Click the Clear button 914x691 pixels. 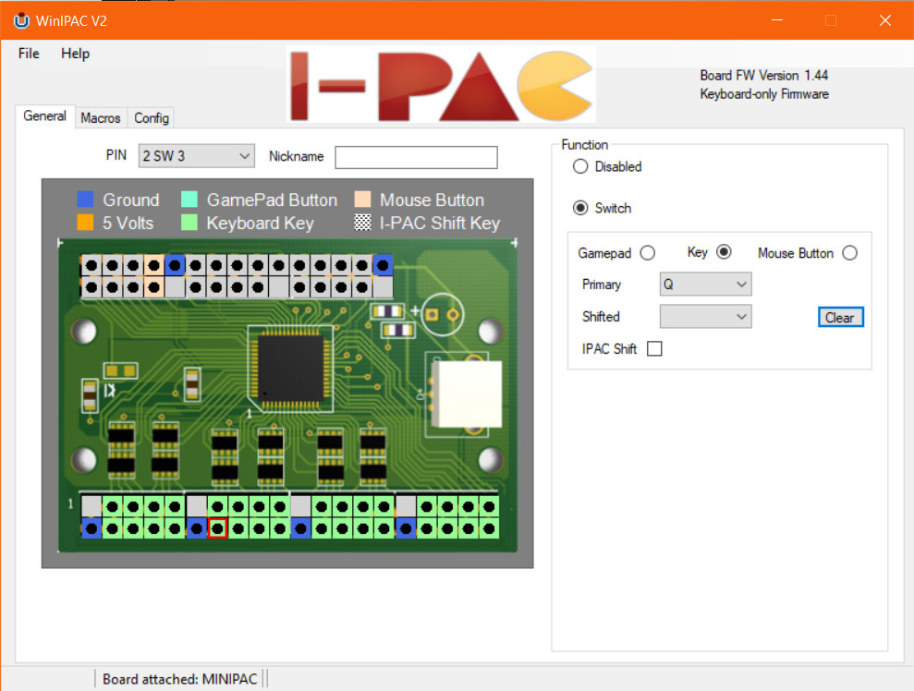pyautogui.click(x=840, y=318)
